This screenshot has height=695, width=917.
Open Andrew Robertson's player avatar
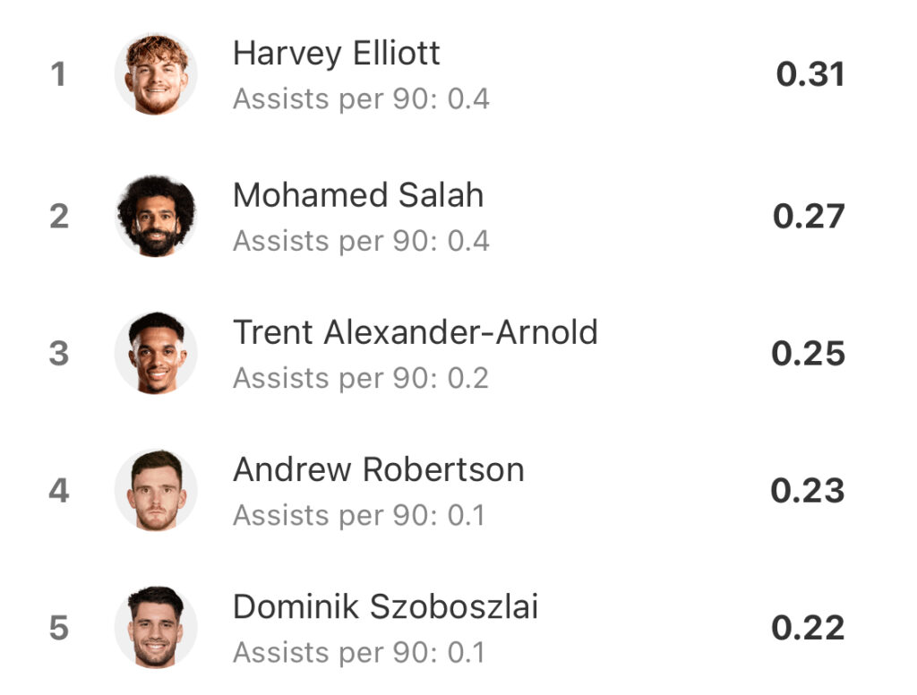click(x=156, y=490)
